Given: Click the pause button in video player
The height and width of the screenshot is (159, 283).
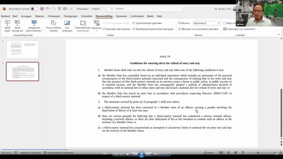Looking at the screenshot, I should [x=141, y=154].
